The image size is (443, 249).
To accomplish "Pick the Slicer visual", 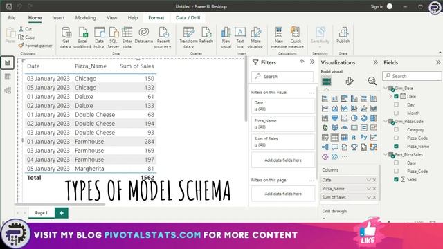I will 325,138.
